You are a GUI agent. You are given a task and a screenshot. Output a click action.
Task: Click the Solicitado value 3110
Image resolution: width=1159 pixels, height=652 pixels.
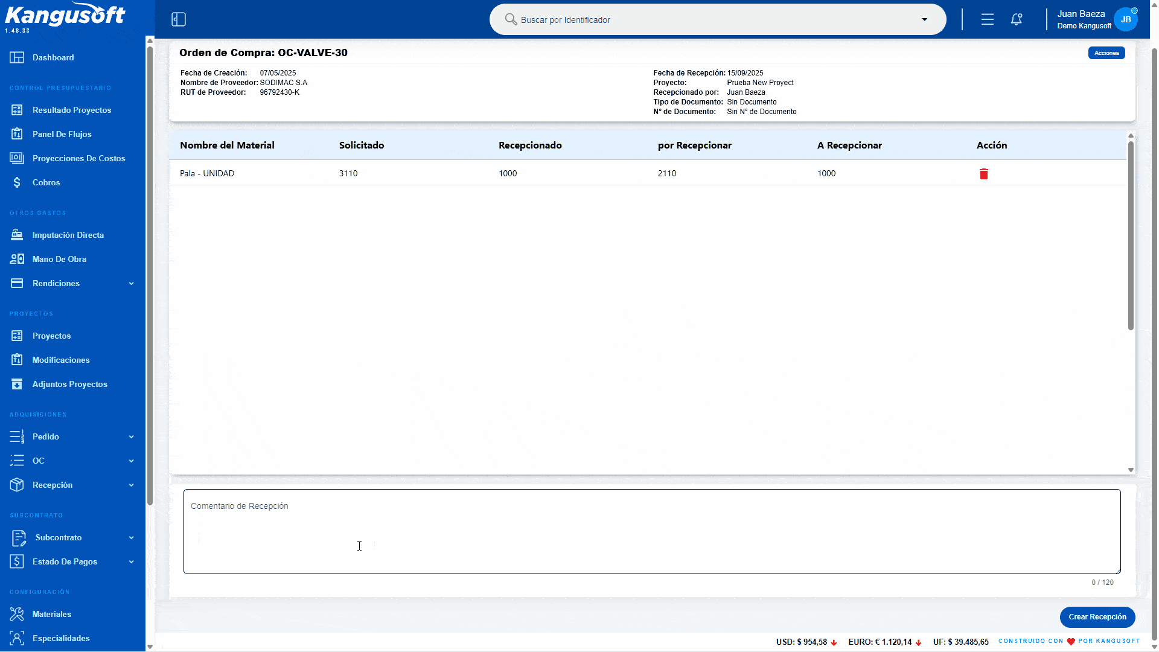(348, 173)
